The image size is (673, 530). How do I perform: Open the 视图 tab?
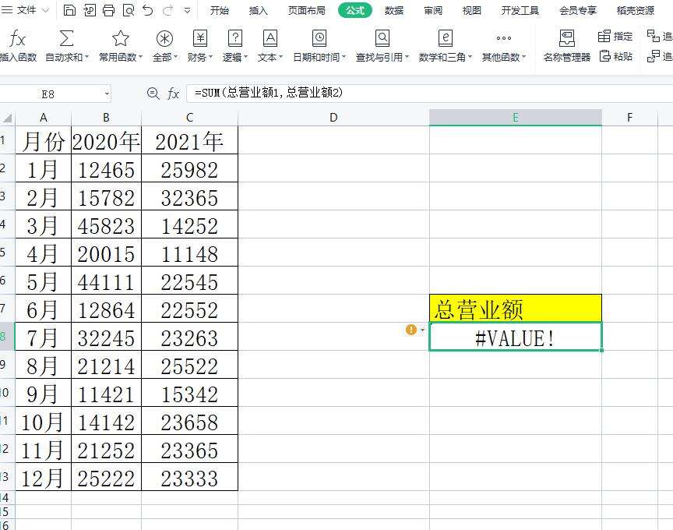pos(471,10)
